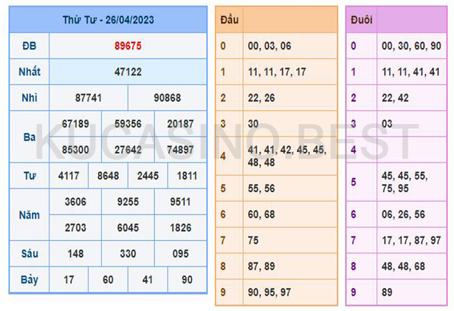454x311 pixels.
Task: Click second prize number 90868
Action: pos(168,98)
